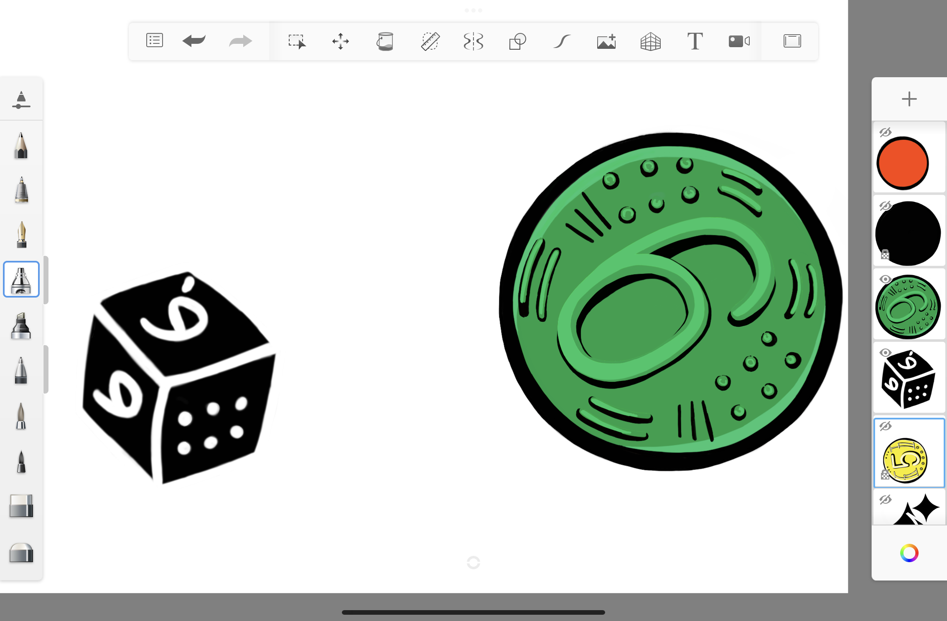Screen dimensions: 947x621
Task: Open the draw shapes tool
Action: point(517,41)
